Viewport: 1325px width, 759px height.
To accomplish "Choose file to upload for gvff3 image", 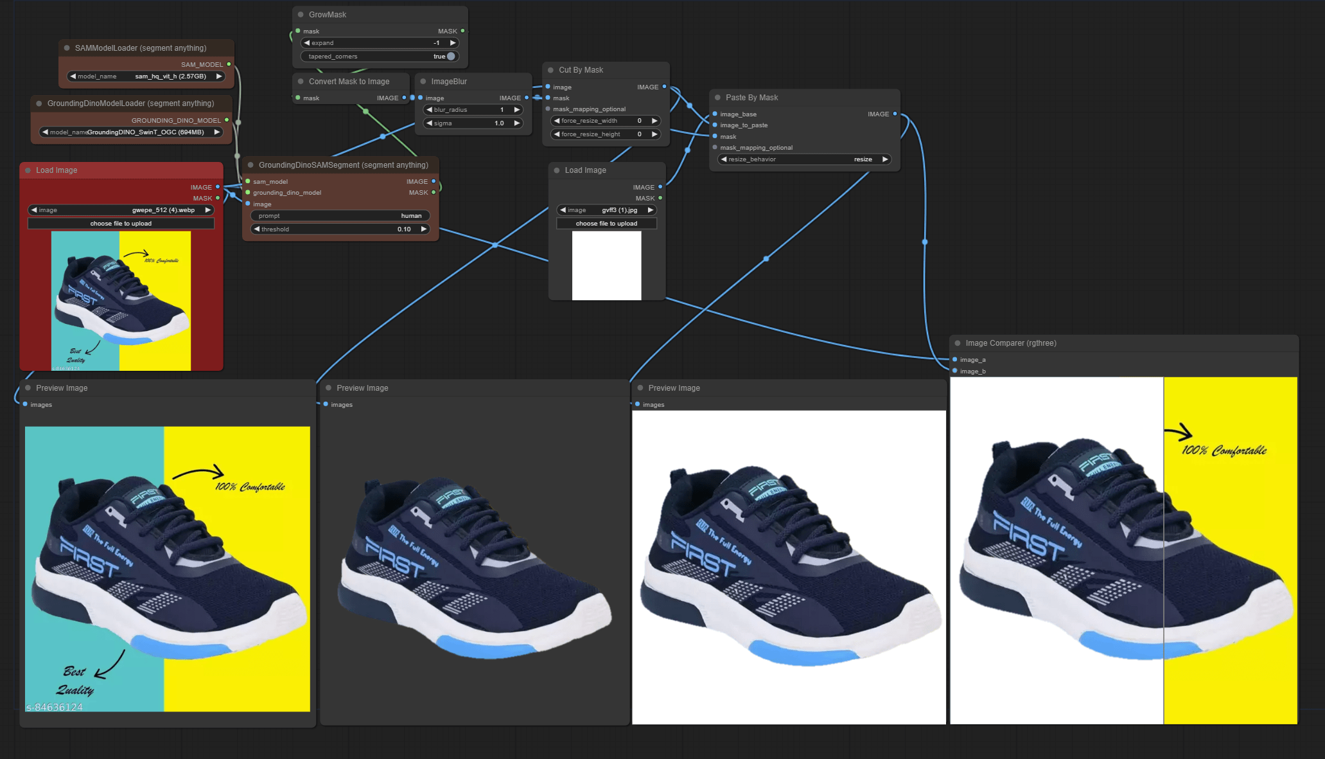I will [606, 224].
